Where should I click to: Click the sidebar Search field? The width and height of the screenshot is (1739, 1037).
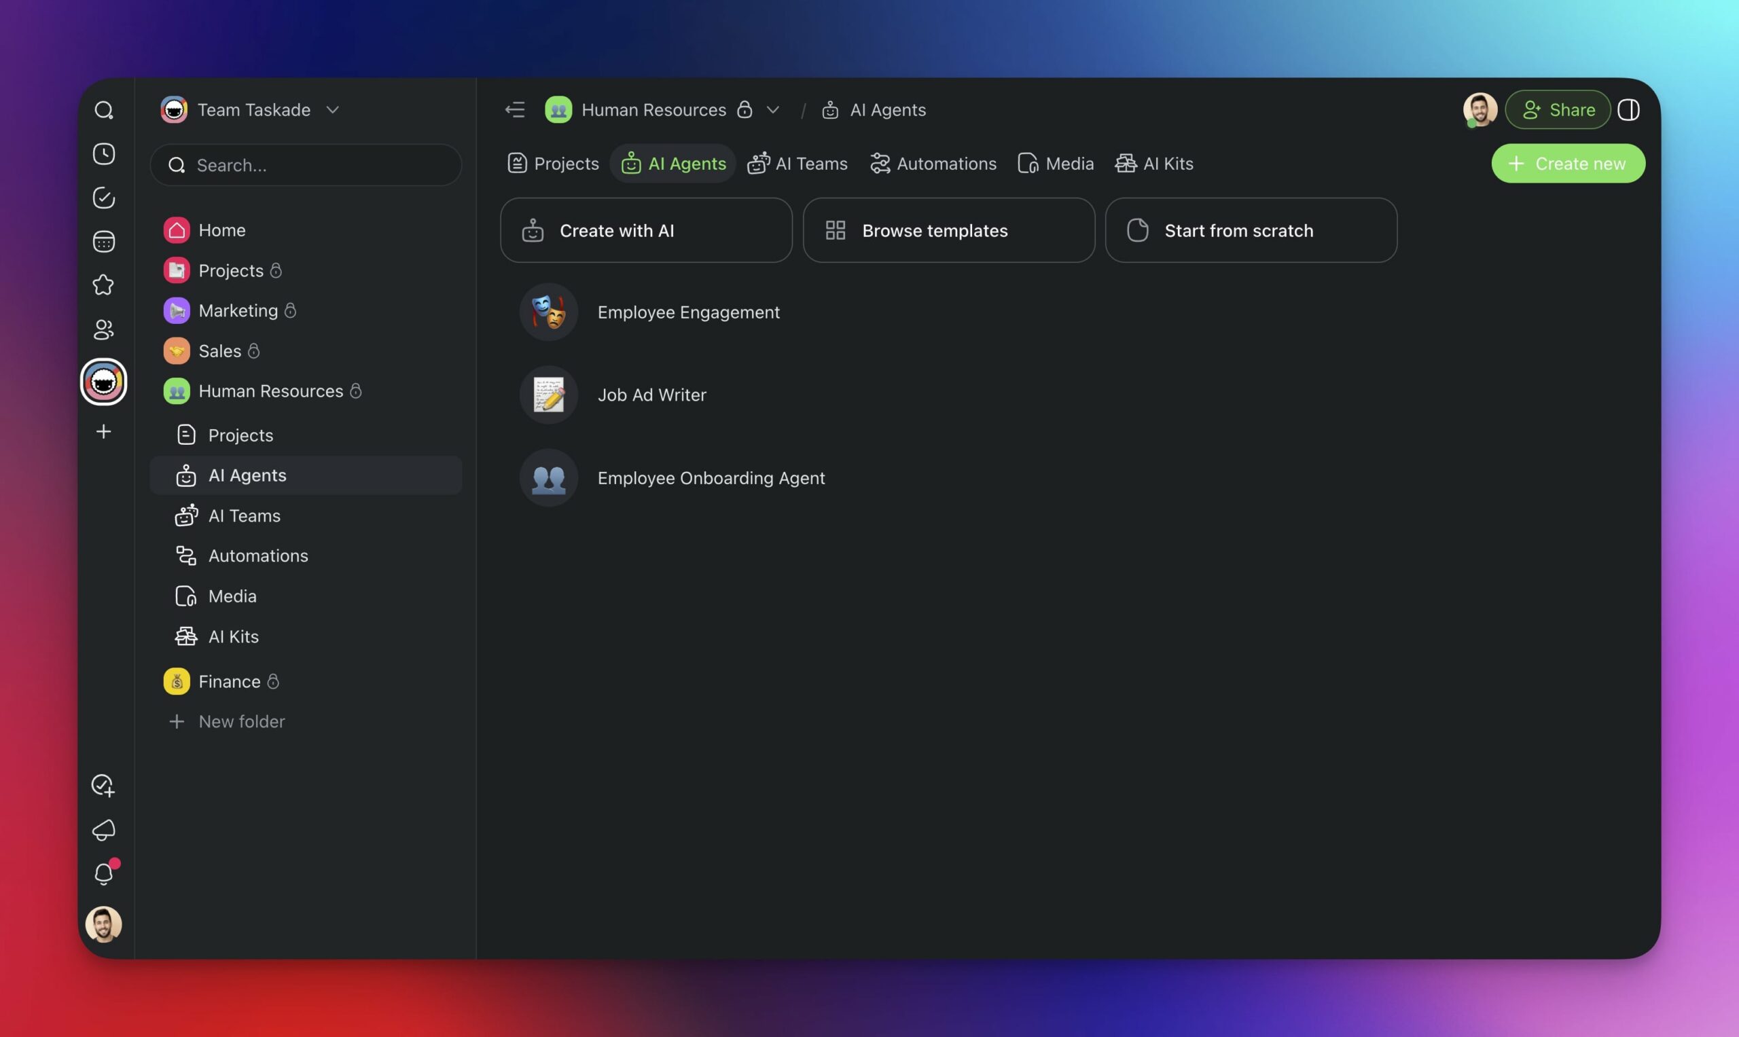click(x=306, y=166)
